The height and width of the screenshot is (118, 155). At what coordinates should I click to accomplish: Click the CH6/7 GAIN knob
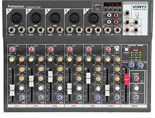click(107, 49)
